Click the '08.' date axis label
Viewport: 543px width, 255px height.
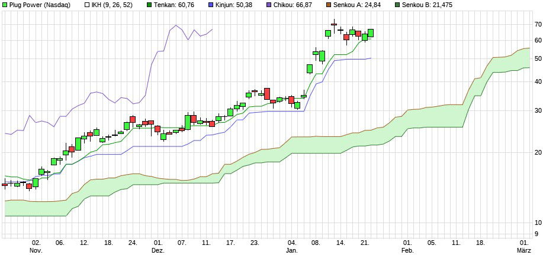317,243
